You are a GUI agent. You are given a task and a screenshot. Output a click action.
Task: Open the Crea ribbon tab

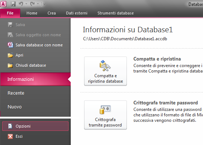(51, 13)
